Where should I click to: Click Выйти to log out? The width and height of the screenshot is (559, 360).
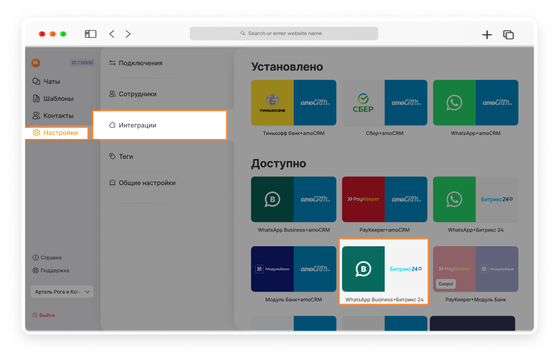[x=44, y=315]
